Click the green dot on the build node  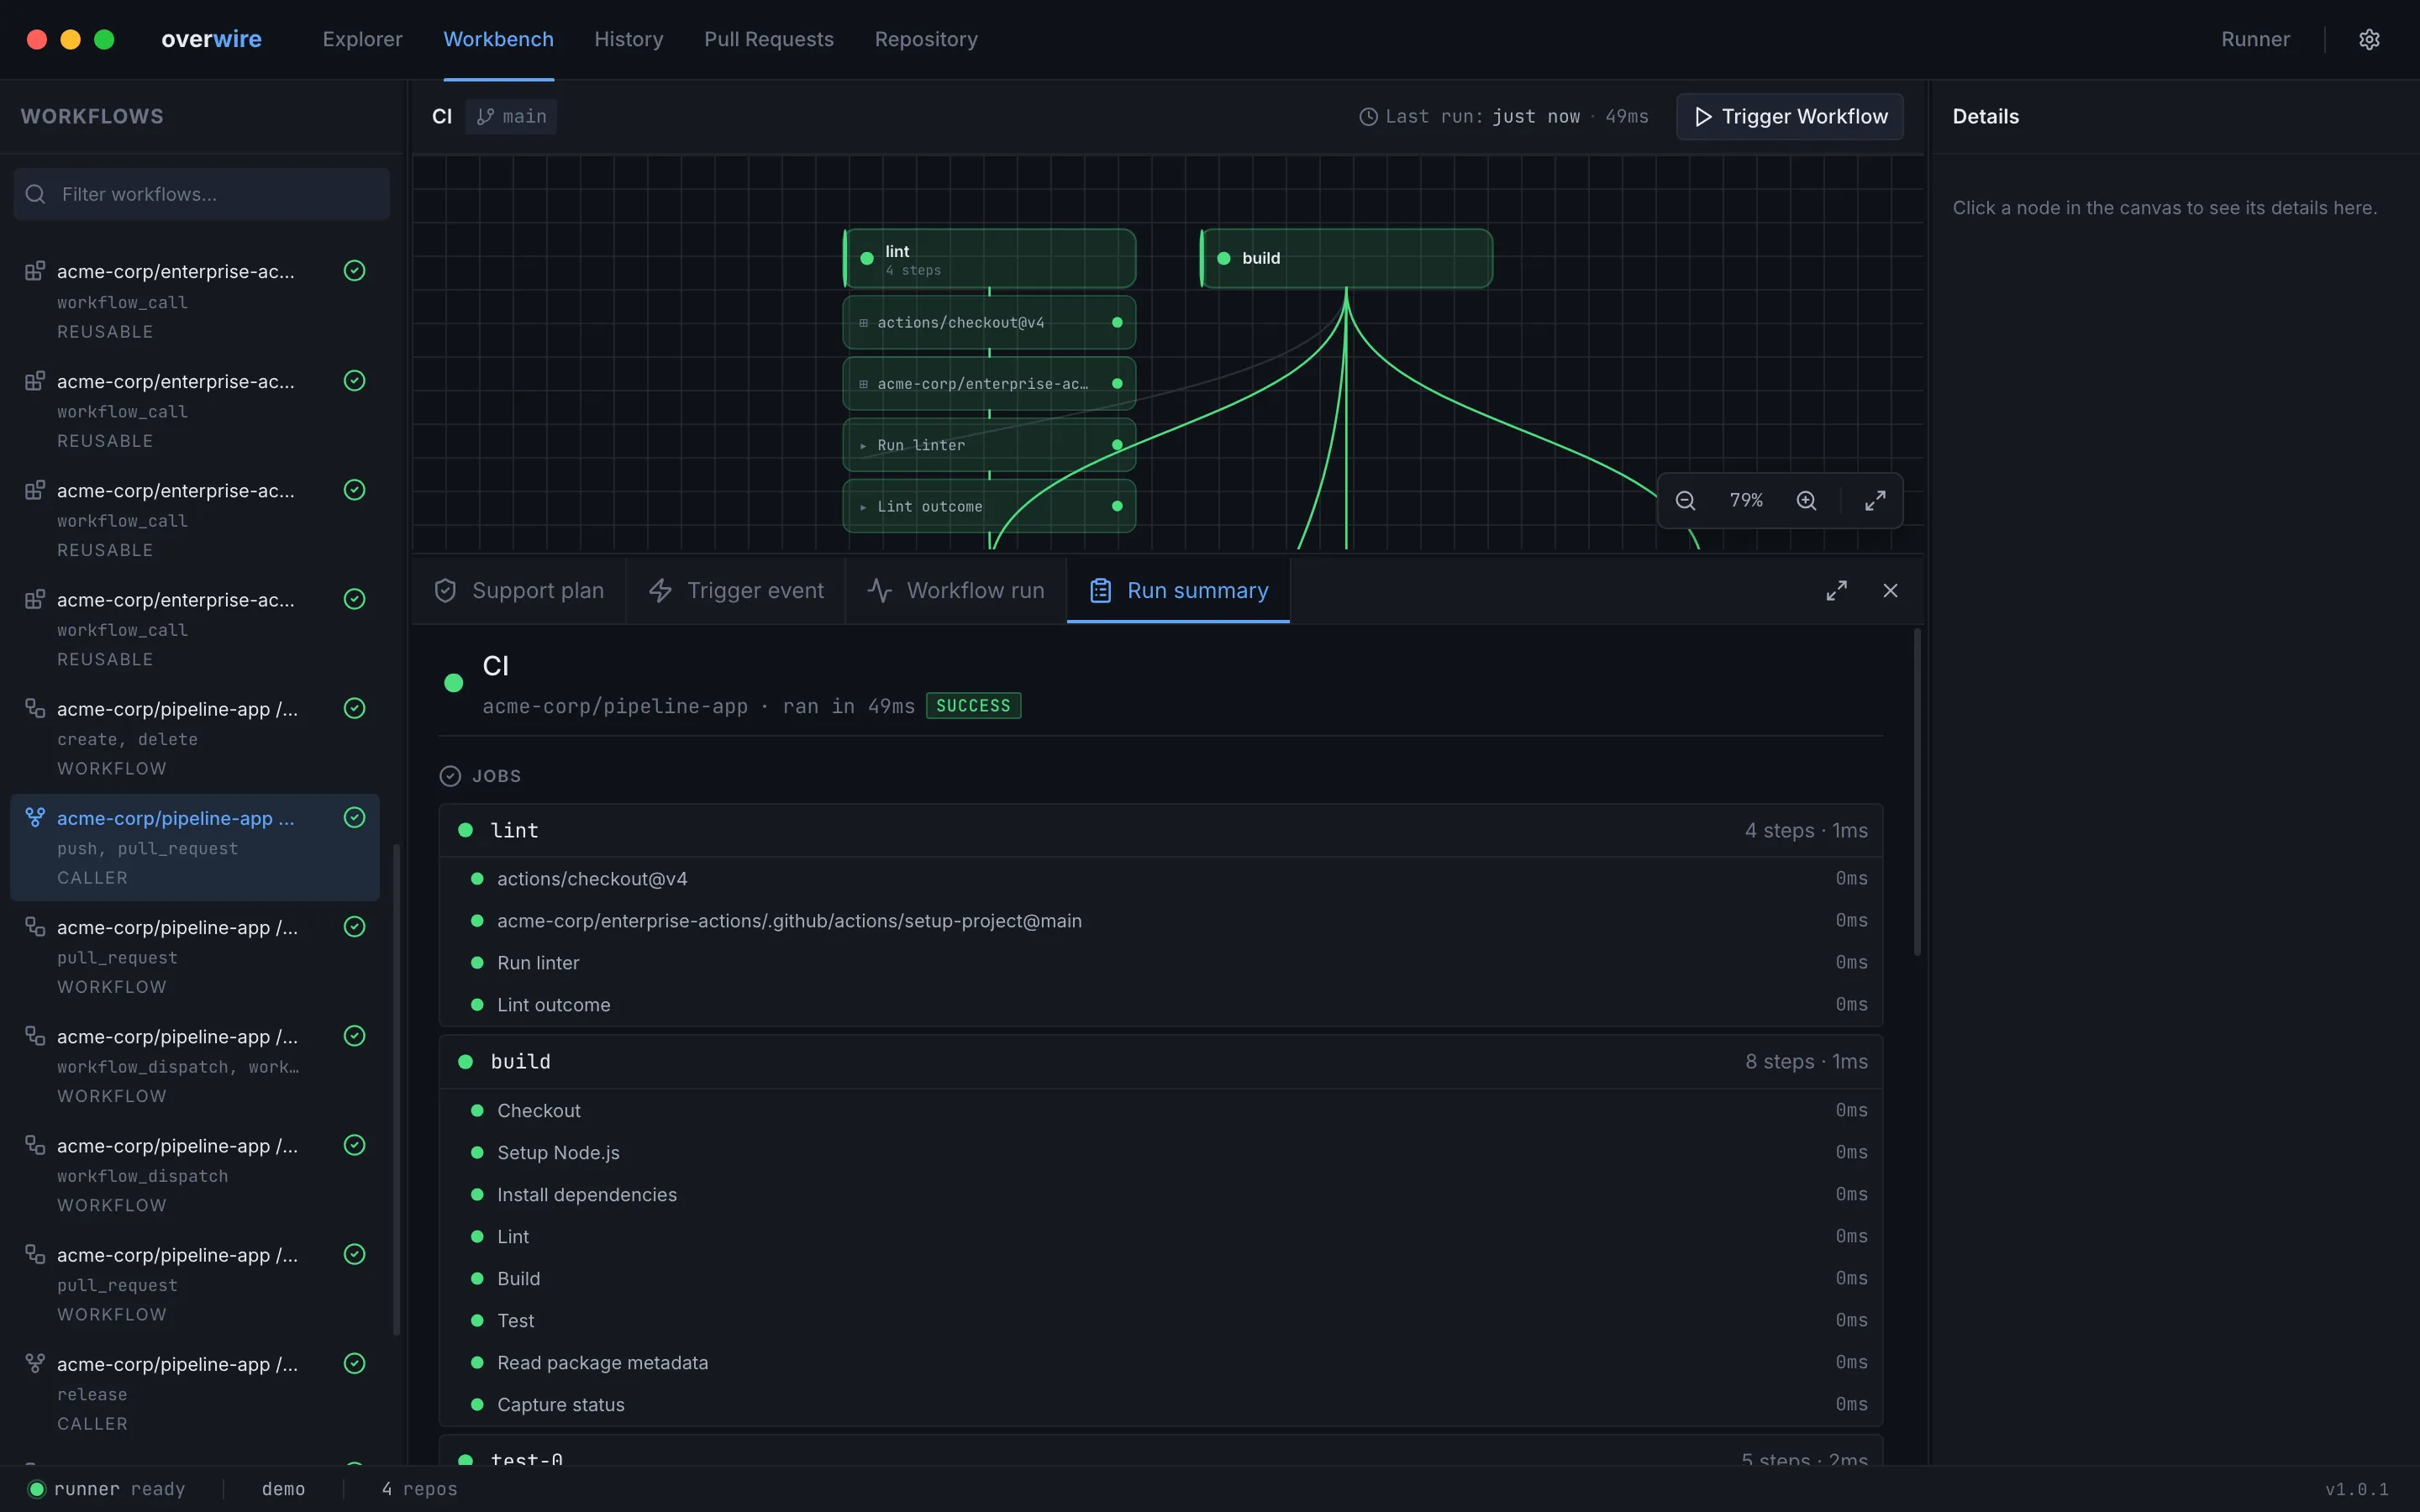pyautogui.click(x=1223, y=258)
